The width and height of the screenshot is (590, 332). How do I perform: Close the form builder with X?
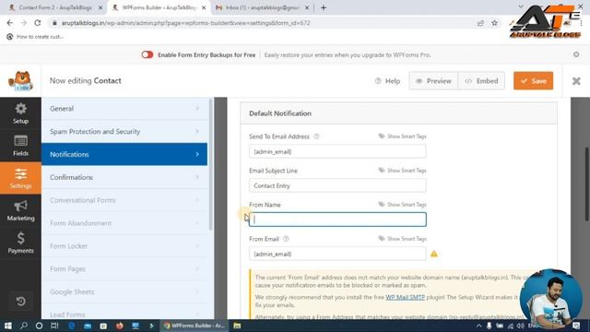[x=576, y=81]
